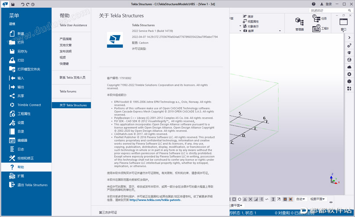Viewport: 355px width, 217px height.
Task: Click the 输出 (Export) arrow icon
Action: (12, 87)
